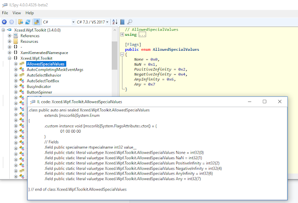This screenshot has width=298, height=203.
Task: Expand the AllowedSpecialValues tree node
Action: (16, 64)
